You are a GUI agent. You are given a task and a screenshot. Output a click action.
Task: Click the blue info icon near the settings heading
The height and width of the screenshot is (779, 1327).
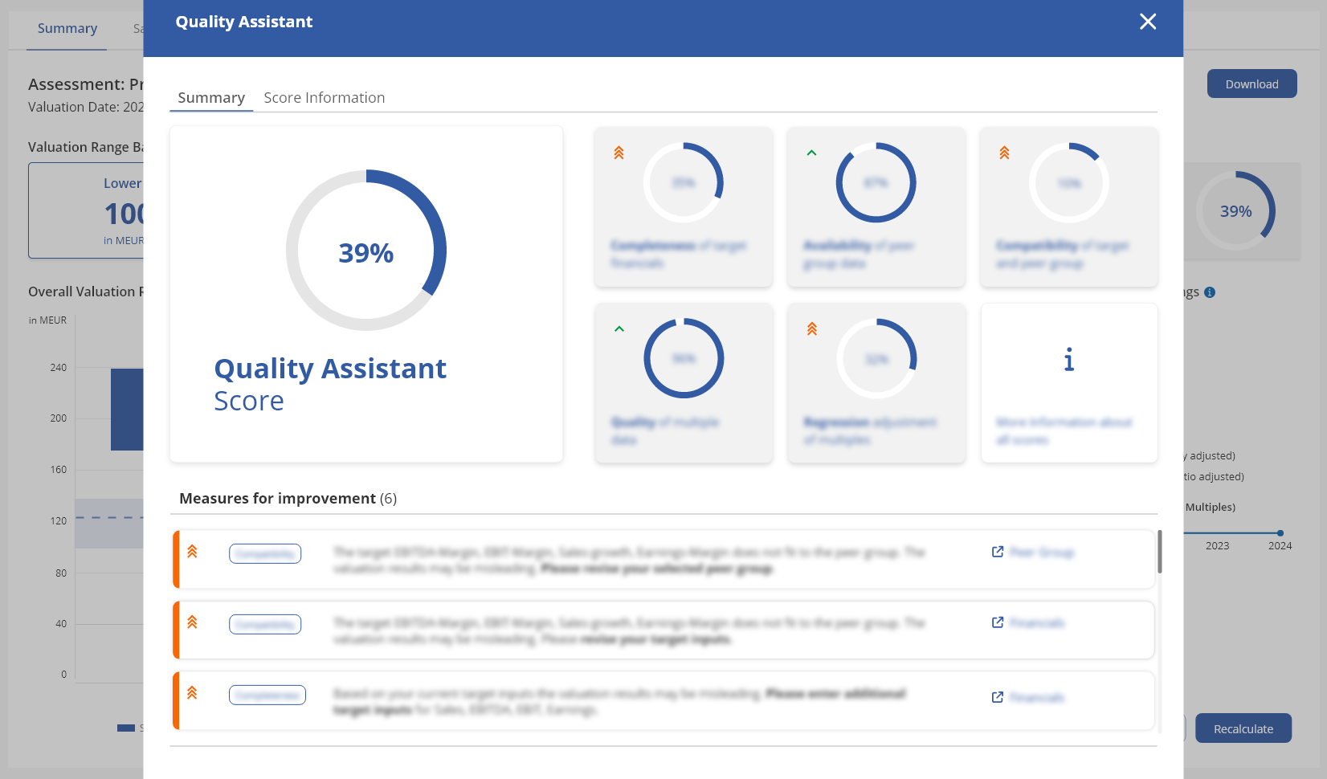click(x=1210, y=292)
